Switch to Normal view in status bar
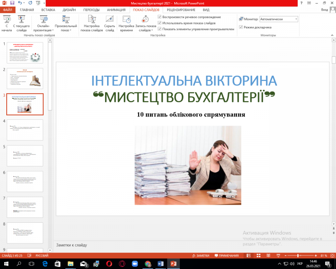 (249, 256)
